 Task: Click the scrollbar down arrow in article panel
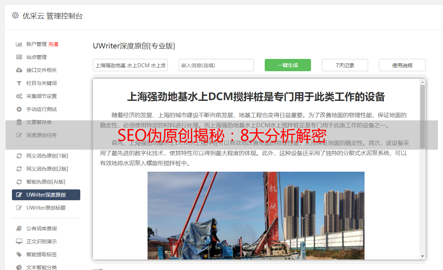(x=422, y=256)
